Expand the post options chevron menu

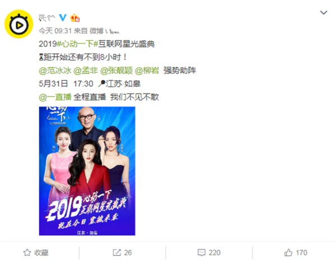(323, 13)
